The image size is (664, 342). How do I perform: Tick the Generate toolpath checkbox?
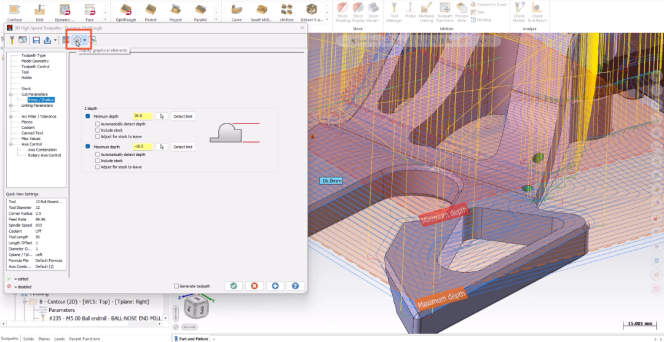(176, 286)
